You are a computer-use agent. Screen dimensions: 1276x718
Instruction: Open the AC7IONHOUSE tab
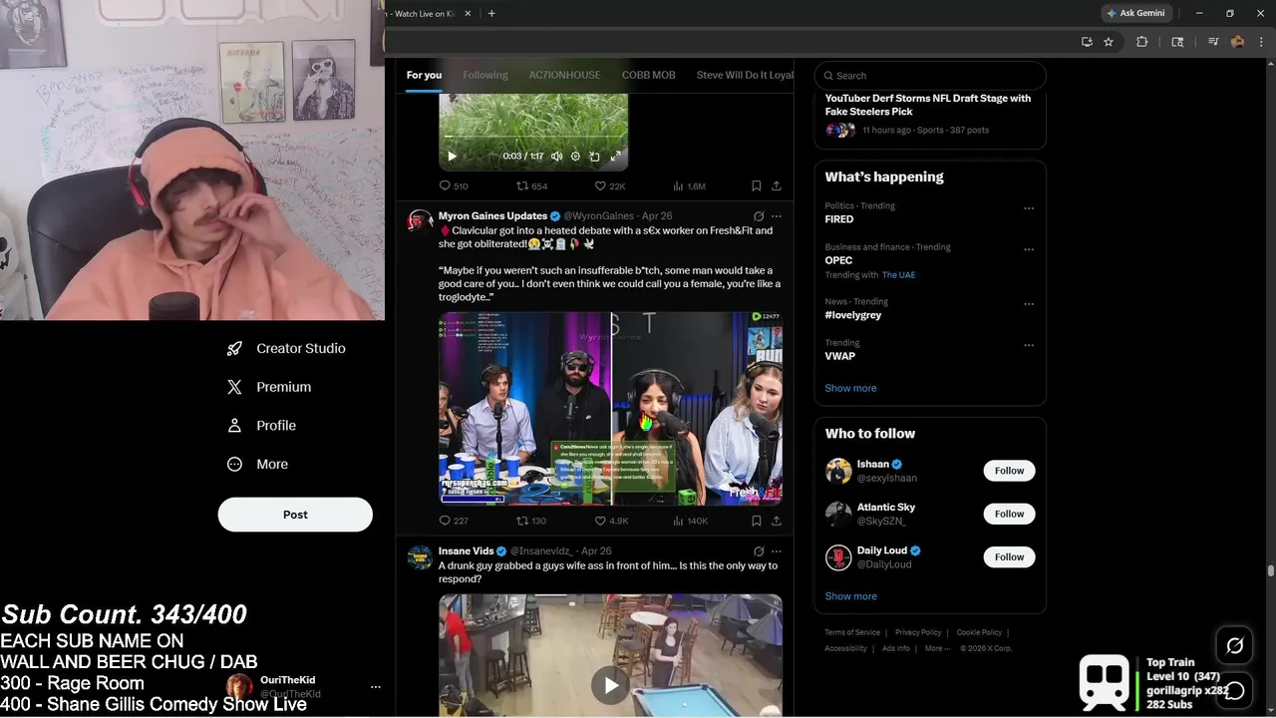point(564,75)
